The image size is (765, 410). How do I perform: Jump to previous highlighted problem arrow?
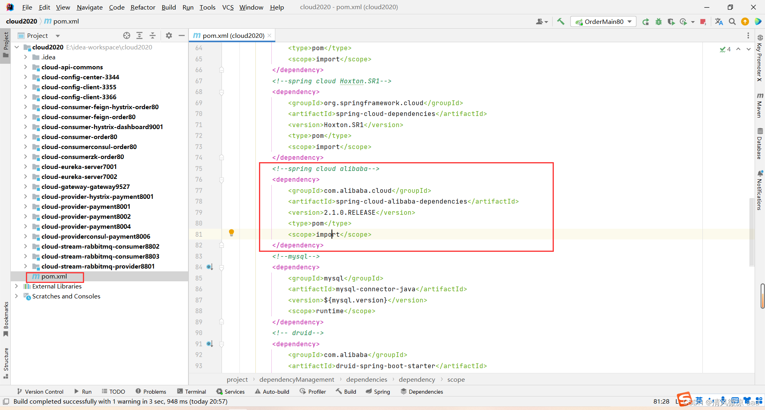pos(738,49)
